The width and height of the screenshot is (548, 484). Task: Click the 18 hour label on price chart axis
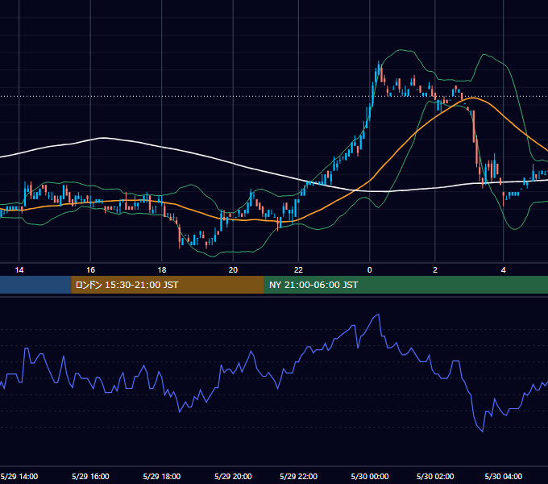[162, 270]
